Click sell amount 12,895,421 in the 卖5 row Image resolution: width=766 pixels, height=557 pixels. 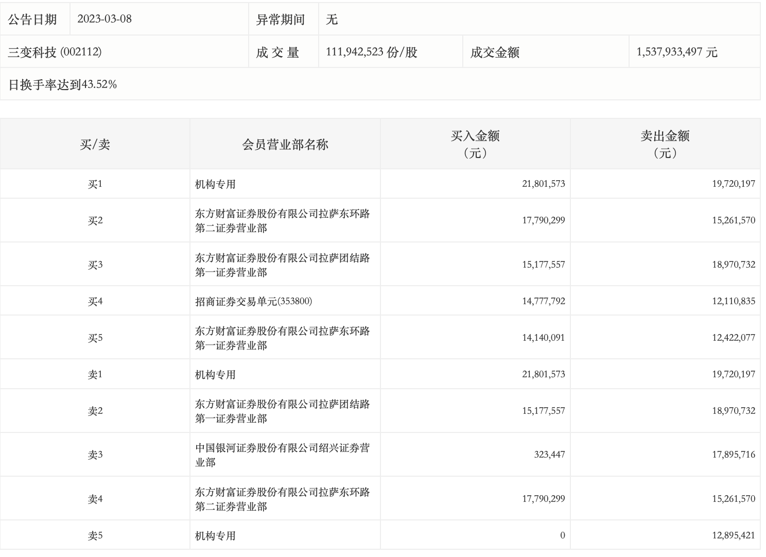pos(733,535)
